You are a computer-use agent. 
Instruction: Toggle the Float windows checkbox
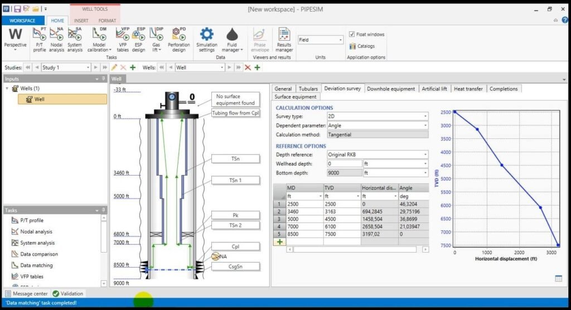pyautogui.click(x=352, y=35)
